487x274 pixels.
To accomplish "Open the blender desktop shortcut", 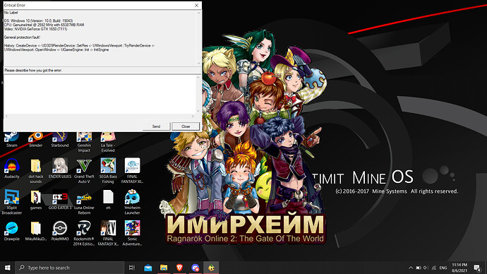I will pyautogui.click(x=36, y=140).
